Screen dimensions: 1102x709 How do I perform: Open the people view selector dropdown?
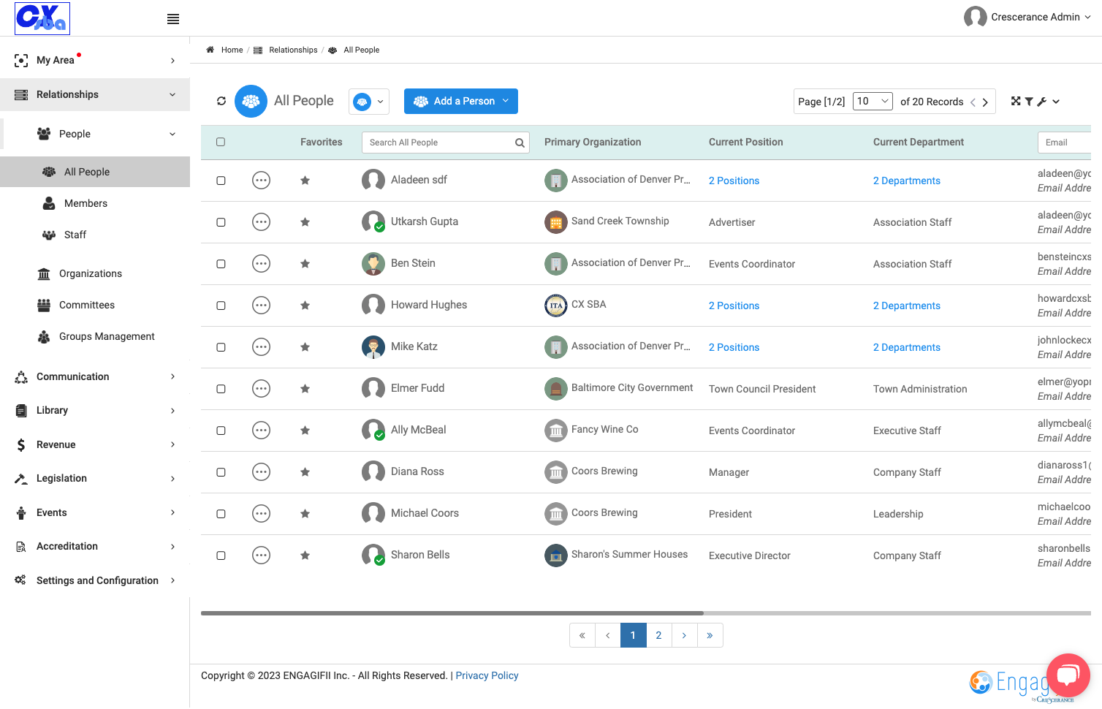pyautogui.click(x=369, y=102)
